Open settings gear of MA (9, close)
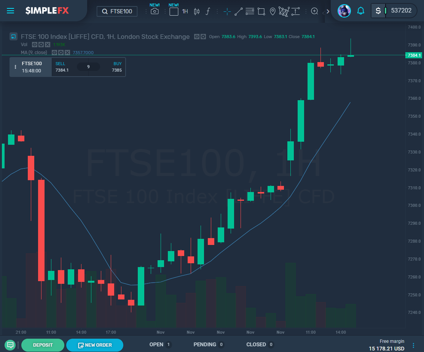424x352 pixels. pos(61,53)
